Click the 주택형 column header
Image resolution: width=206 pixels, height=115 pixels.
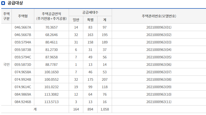[23, 16]
